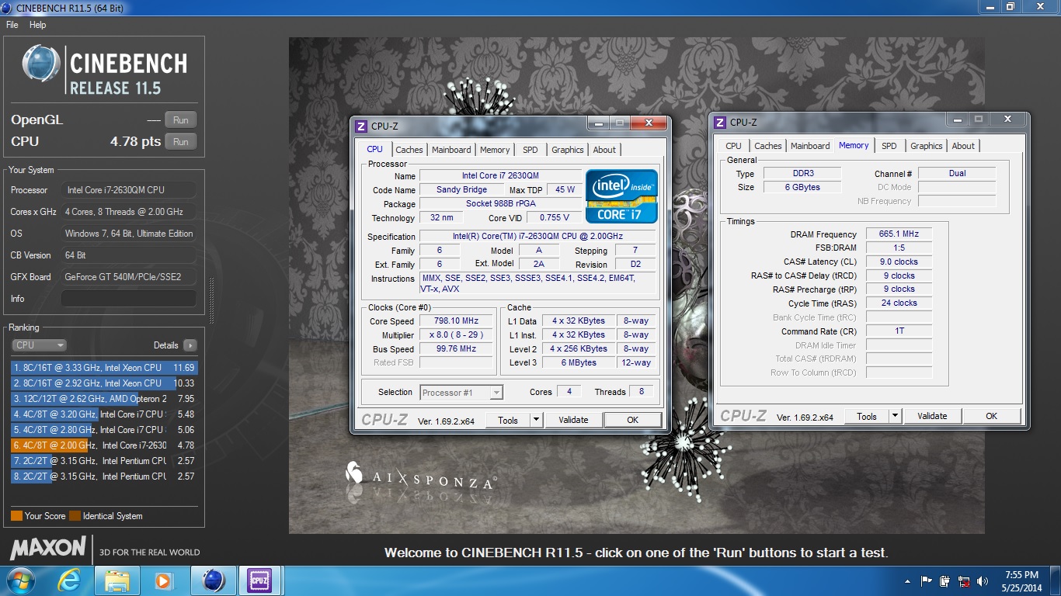The height and width of the screenshot is (596, 1061).
Task: Switch to SPD tab in left CPU-Z window
Action: [x=530, y=150]
